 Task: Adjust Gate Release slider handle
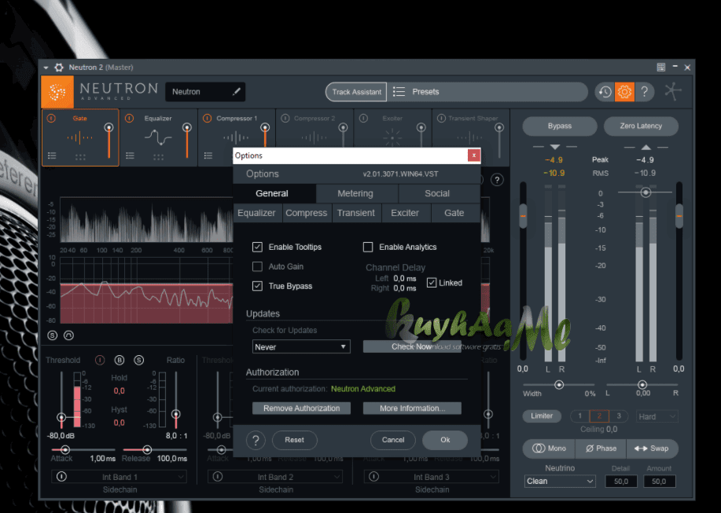[x=147, y=449]
